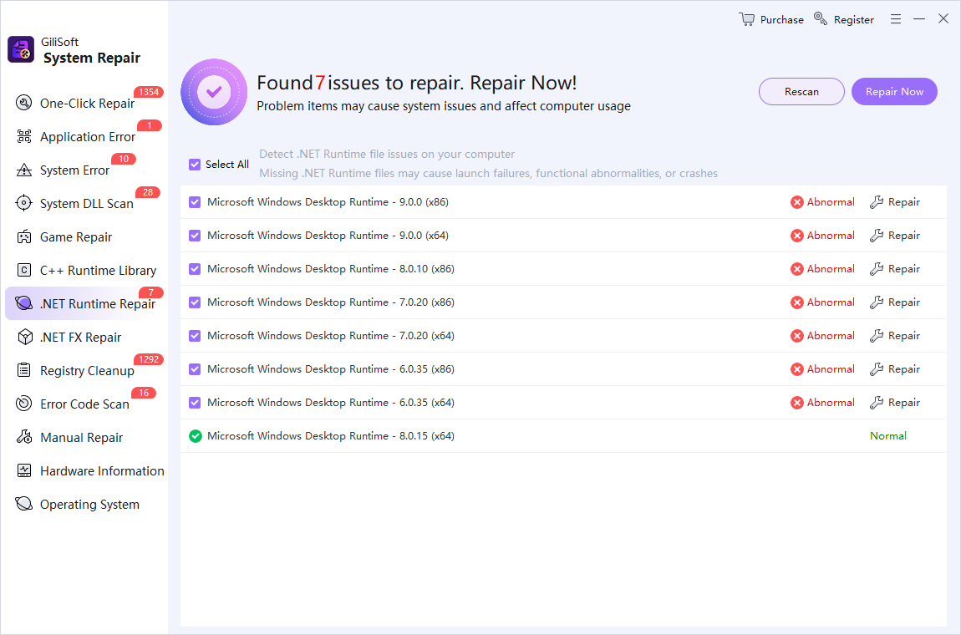Click the Register key icon
Screen dimensions: 961x635
point(821,19)
